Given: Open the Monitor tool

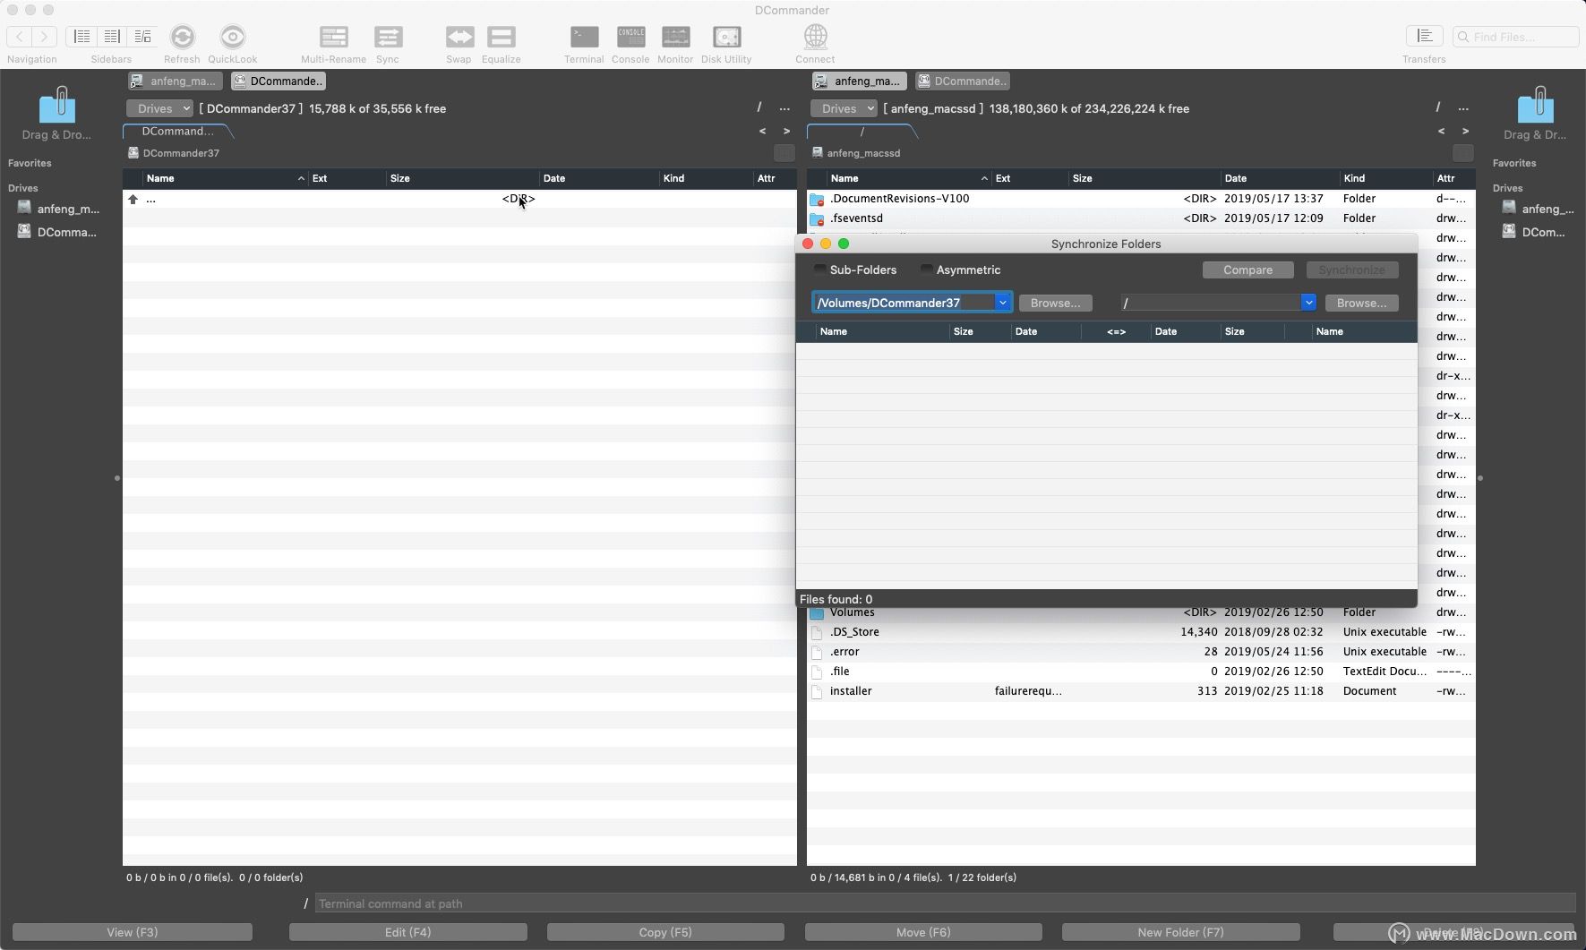Looking at the screenshot, I should pyautogui.click(x=675, y=37).
